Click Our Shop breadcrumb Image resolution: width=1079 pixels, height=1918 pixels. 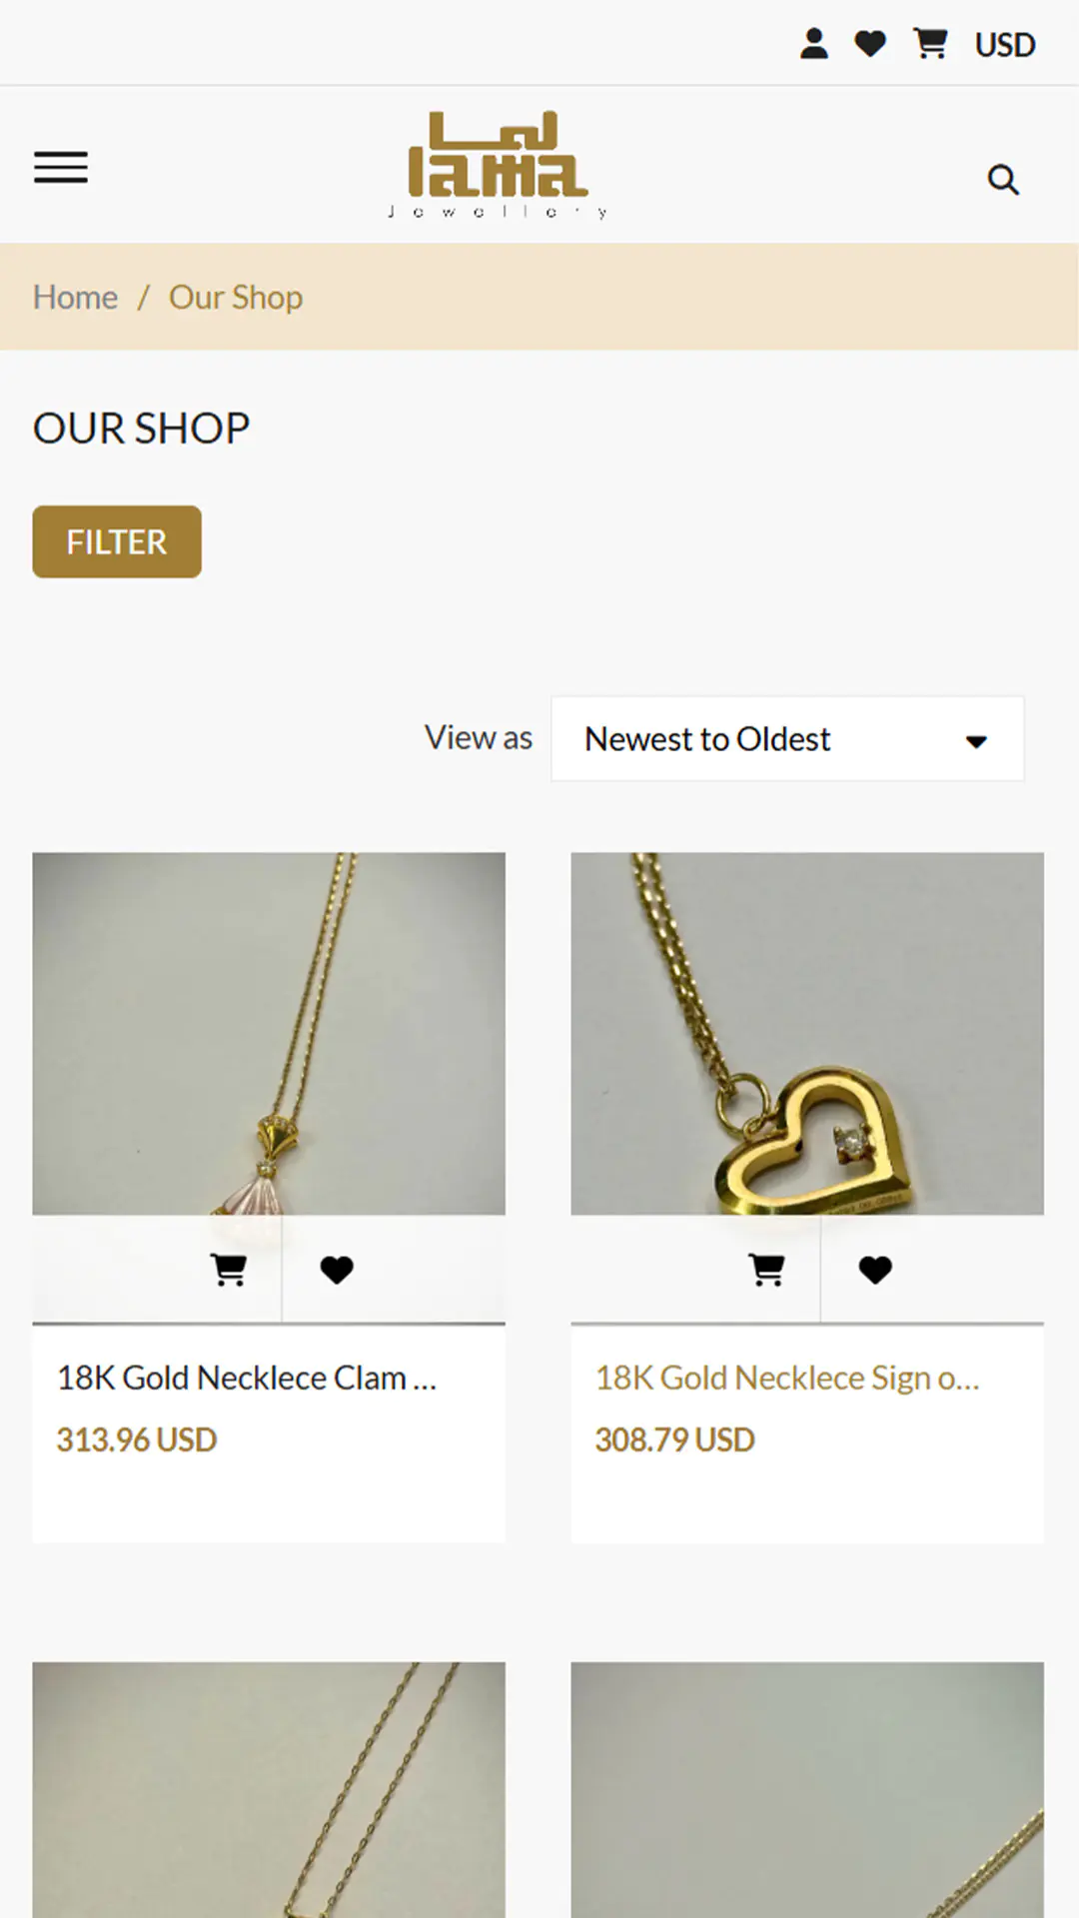click(x=236, y=298)
